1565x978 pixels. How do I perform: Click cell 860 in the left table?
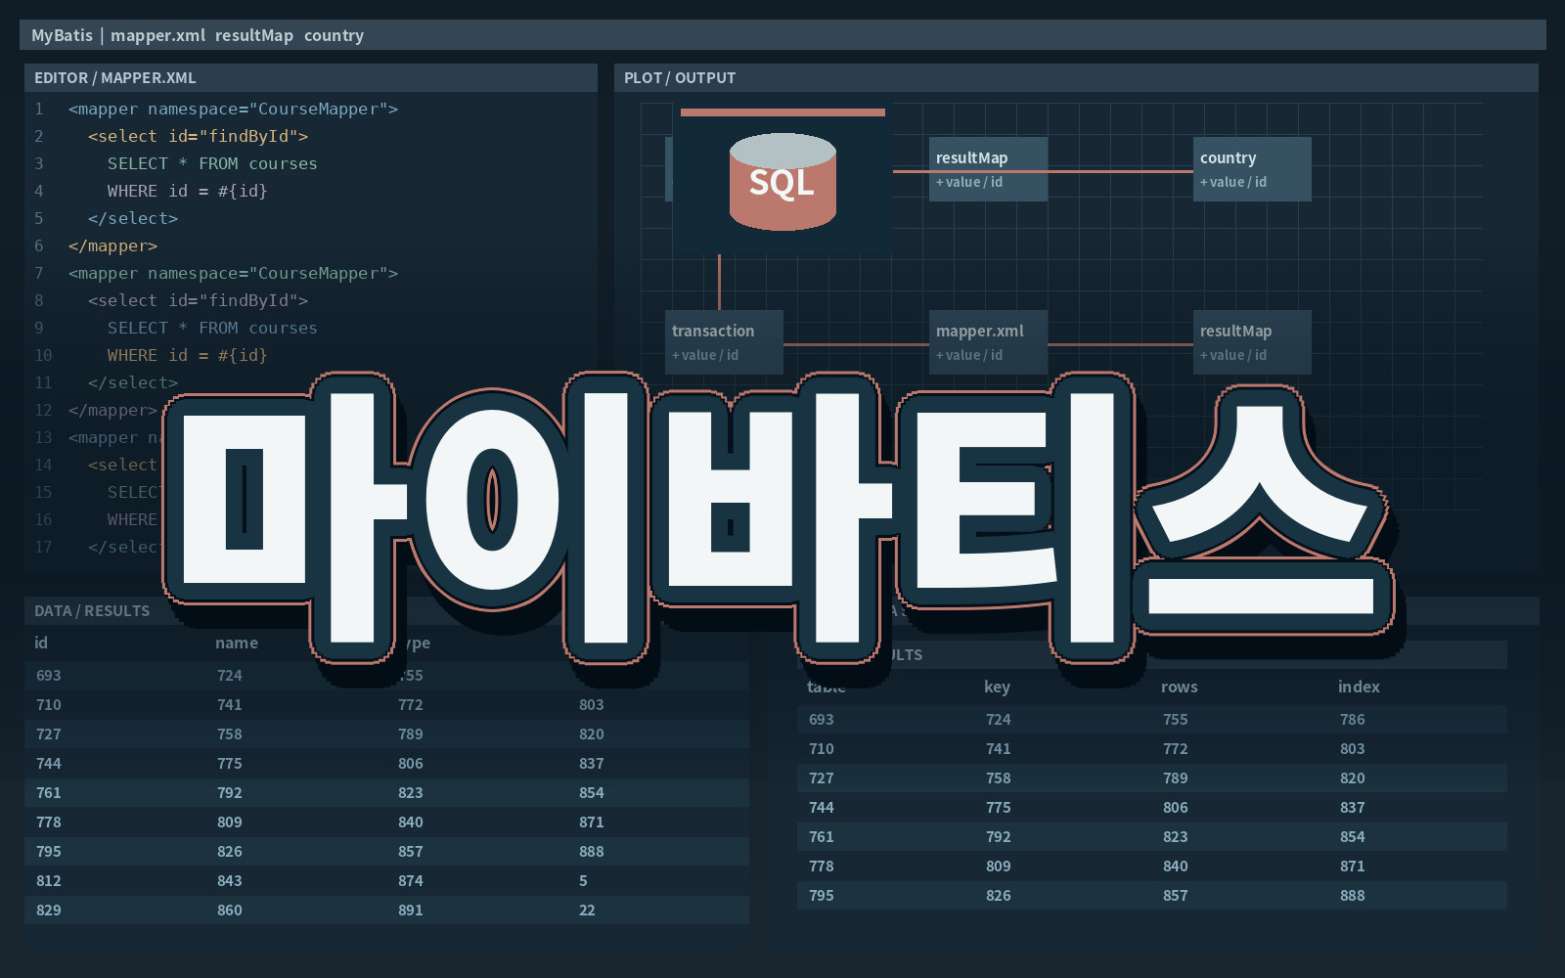click(x=230, y=910)
